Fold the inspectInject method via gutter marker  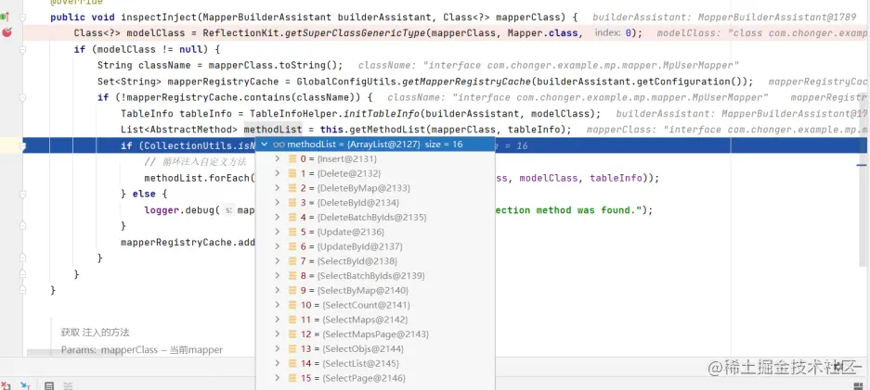tap(23, 18)
